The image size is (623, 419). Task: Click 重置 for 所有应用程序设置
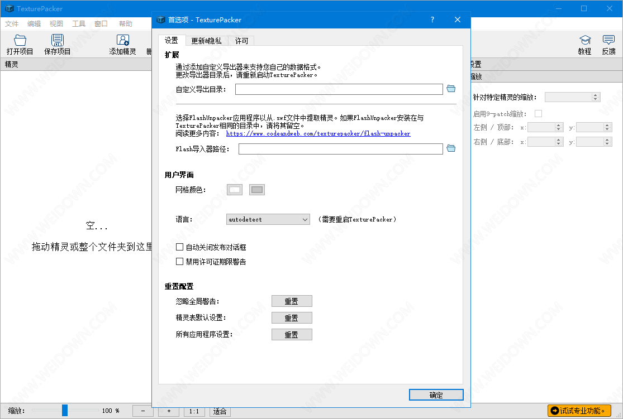[x=292, y=335]
